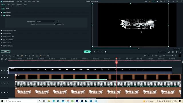Screen dimensions: 183x103
Task: Open the preview display settings monitor icon
Action: pos(169,52)
